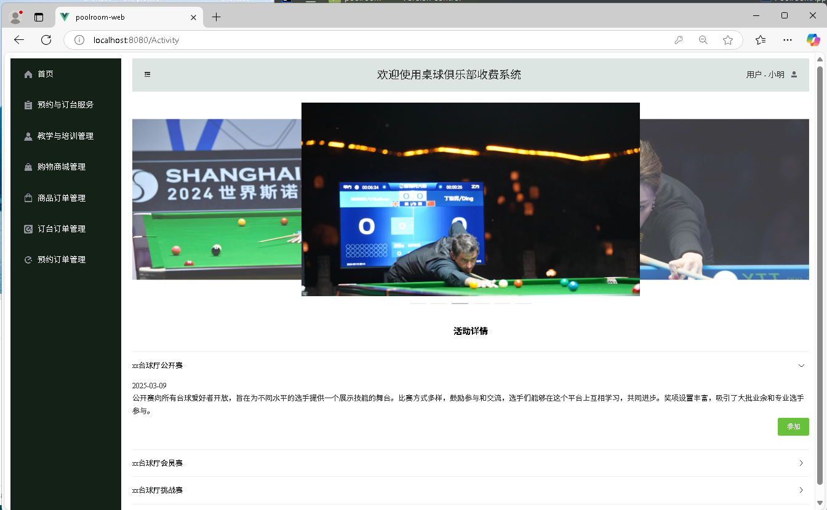Open the saved passwords key icon
The image size is (827, 510).
[x=679, y=40]
